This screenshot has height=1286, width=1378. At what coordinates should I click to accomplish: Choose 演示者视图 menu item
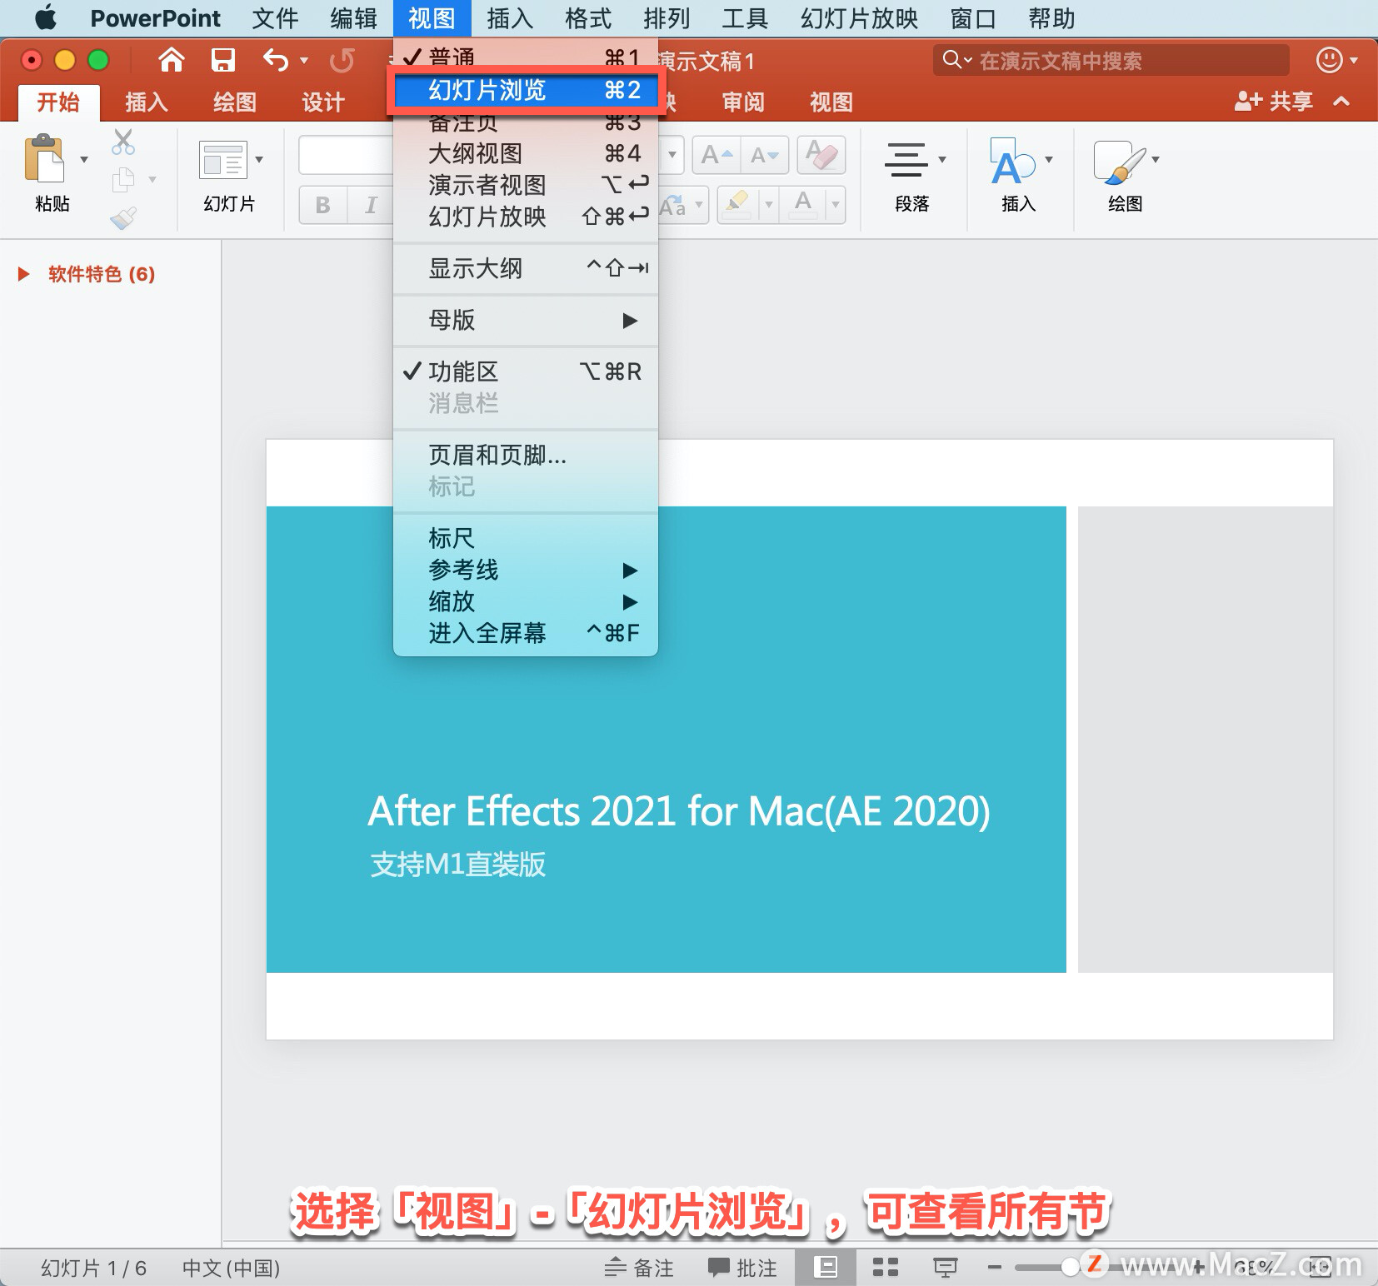[525, 185]
